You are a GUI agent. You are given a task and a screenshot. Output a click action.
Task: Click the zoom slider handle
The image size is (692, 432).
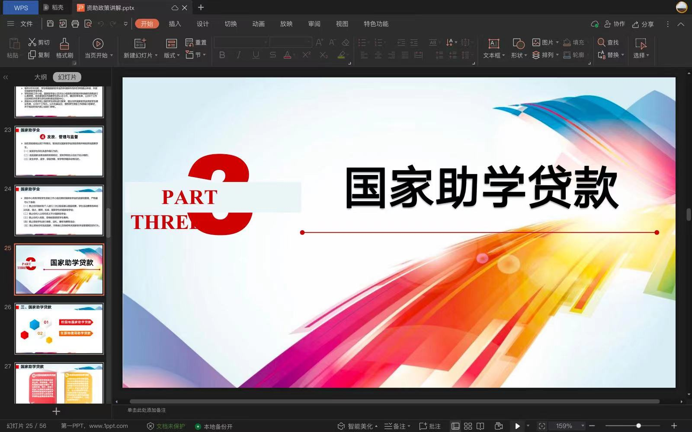click(x=638, y=426)
